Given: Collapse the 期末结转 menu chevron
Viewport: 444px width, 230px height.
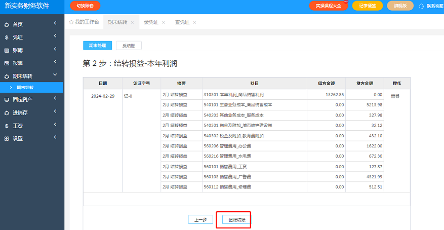Looking at the screenshot, I should point(55,75).
